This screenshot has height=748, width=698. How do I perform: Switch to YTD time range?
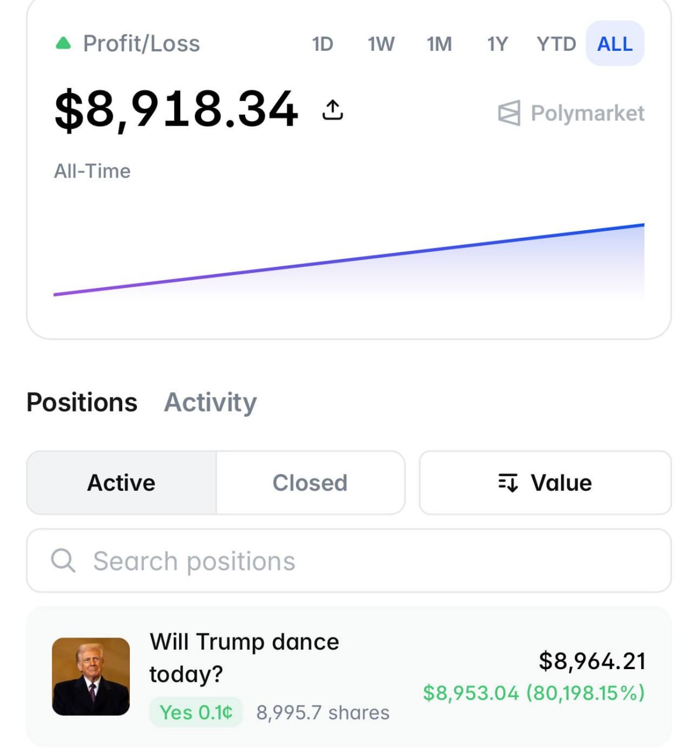[x=556, y=44]
